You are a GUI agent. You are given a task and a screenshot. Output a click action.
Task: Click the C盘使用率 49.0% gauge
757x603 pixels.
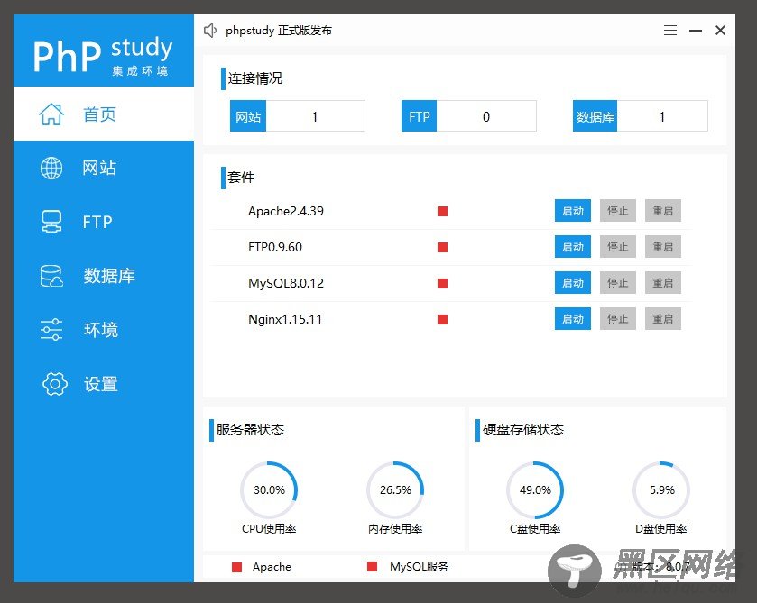535,490
